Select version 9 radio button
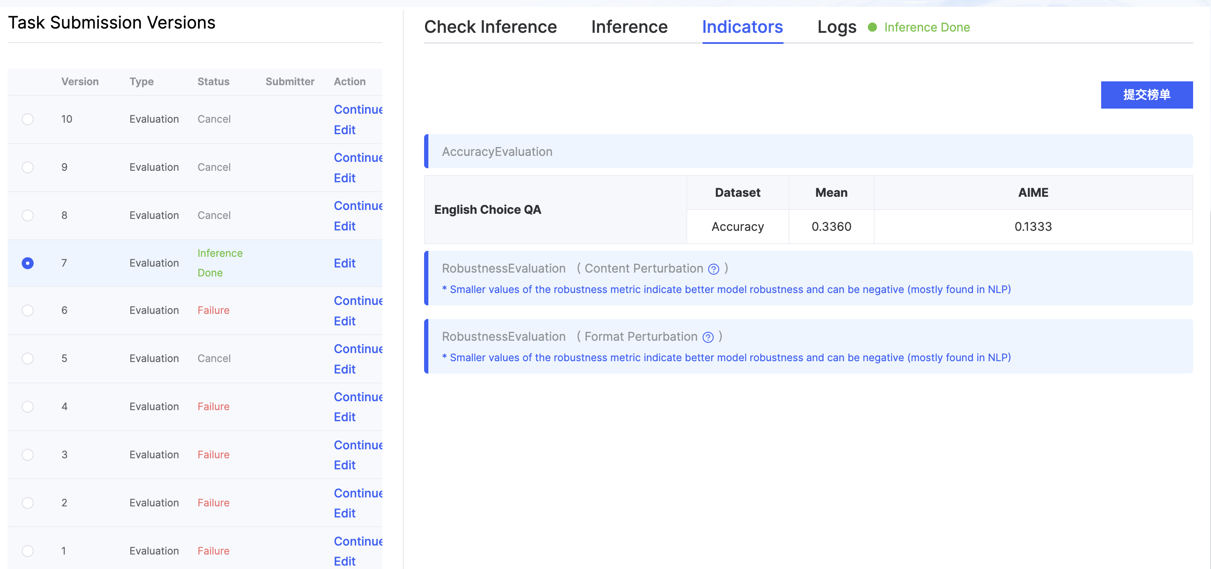 pos(28,167)
